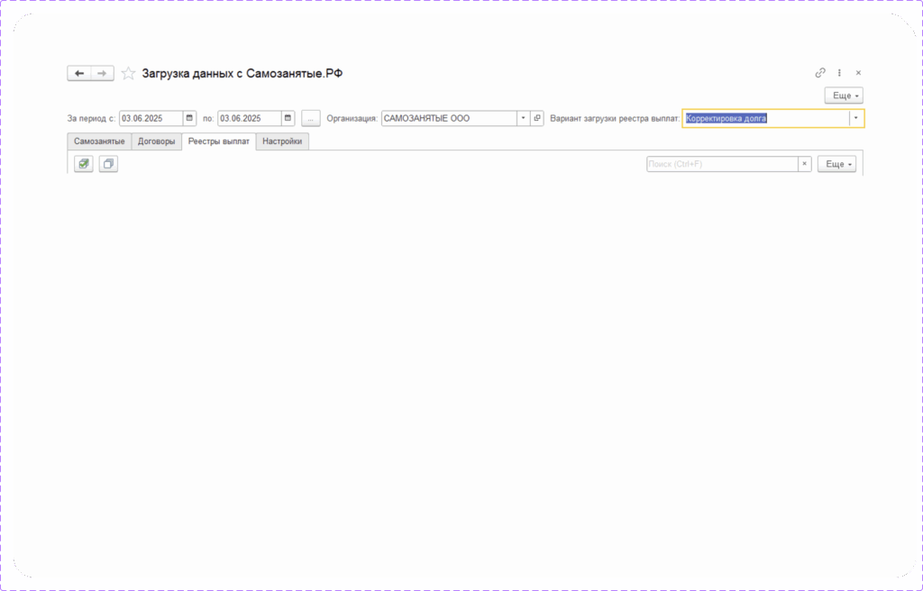This screenshot has height=591, width=923.
Task: Open the three-dot options menu in the header
Action: [839, 73]
